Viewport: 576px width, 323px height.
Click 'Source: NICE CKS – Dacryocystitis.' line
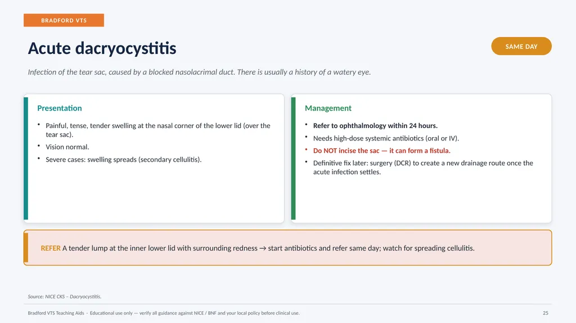tap(65, 297)
